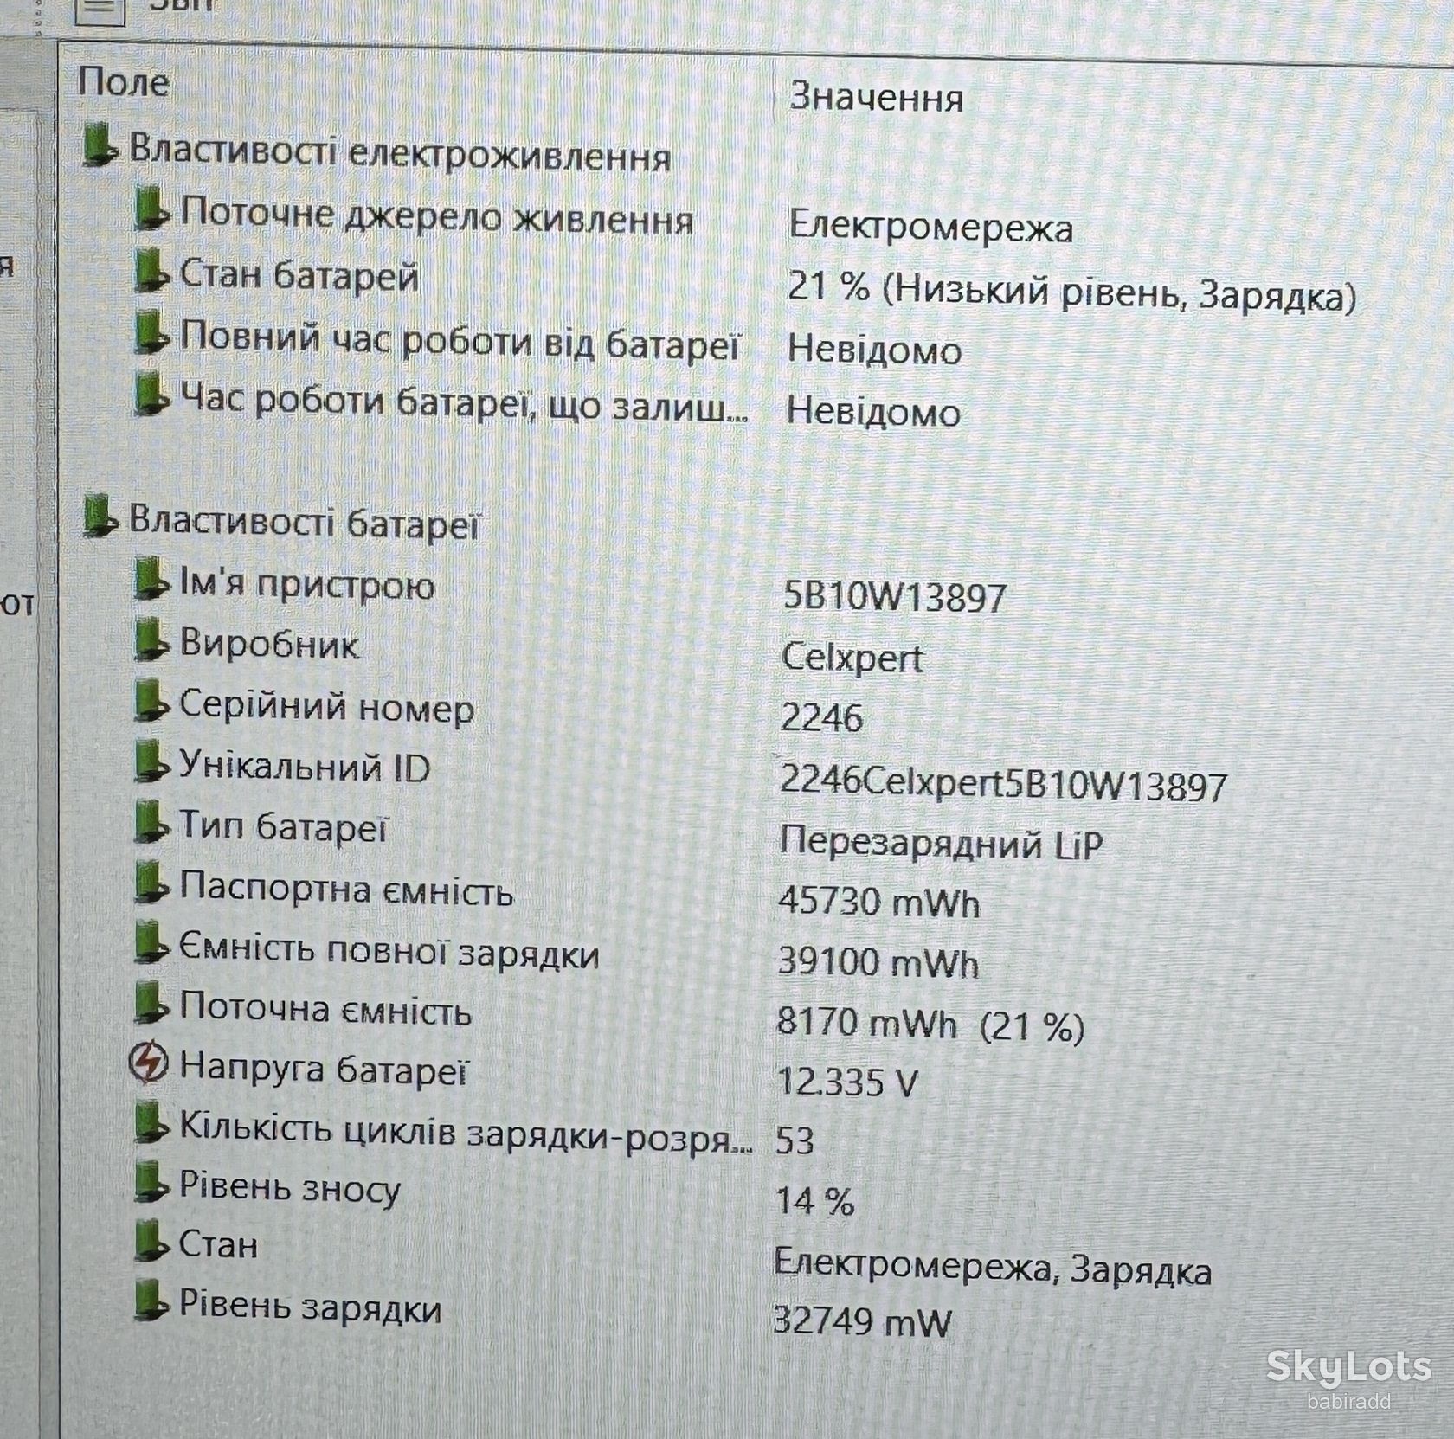This screenshot has width=1454, height=1439.
Task: Click icon next to Поточна ємність
Action: (151, 1004)
